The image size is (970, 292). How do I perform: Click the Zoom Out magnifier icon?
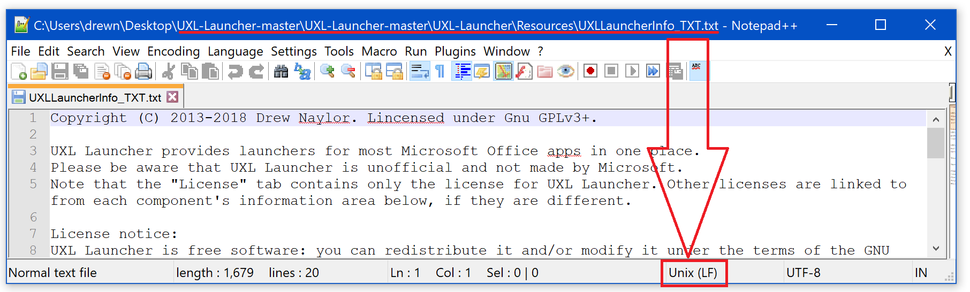(x=348, y=71)
